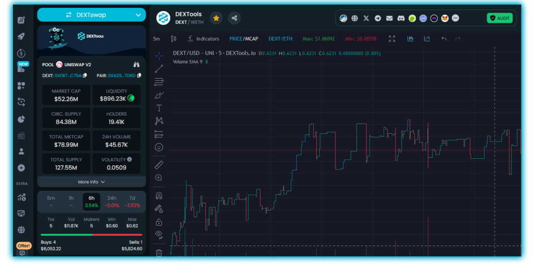
Task: Click the email envelope icon
Action: 389,18
